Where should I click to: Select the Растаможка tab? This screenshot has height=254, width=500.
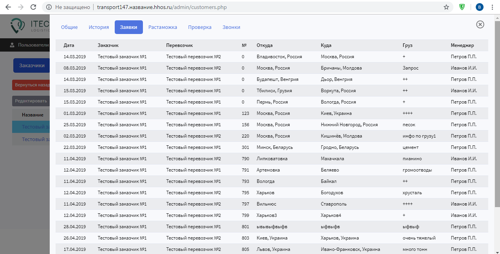pos(162,27)
